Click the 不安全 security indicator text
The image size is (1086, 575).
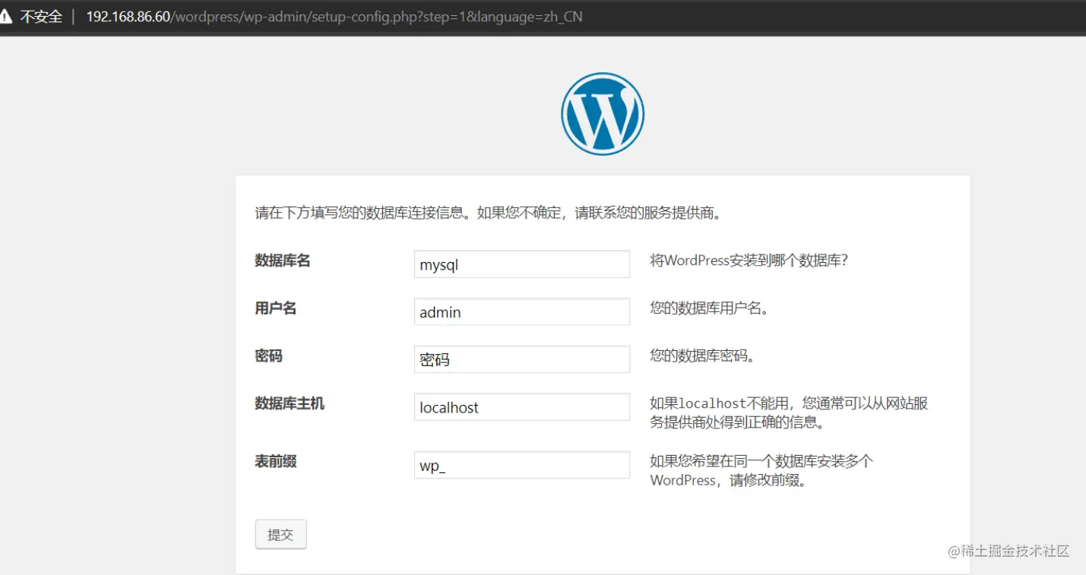coord(41,17)
